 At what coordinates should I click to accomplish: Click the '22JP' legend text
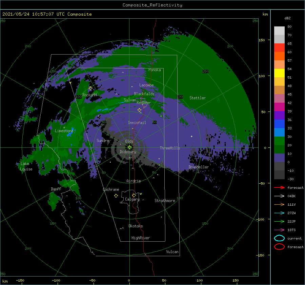[291, 221]
